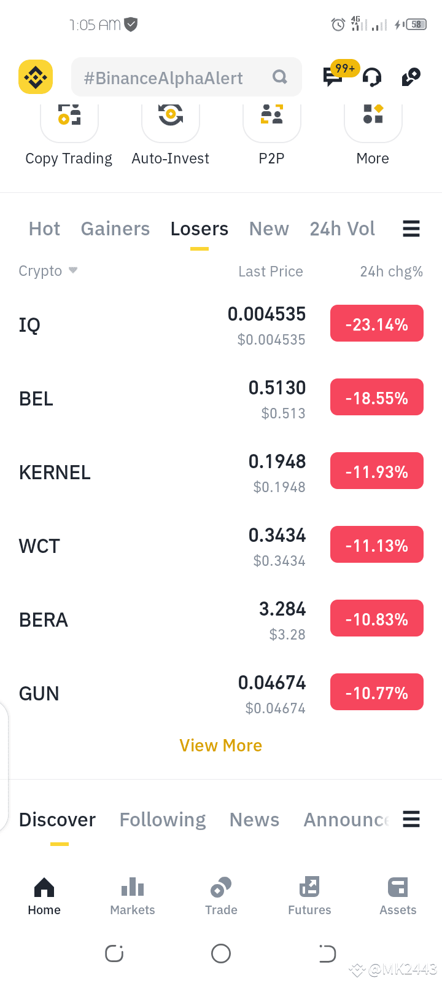Tap the search magnifier icon

click(x=280, y=77)
